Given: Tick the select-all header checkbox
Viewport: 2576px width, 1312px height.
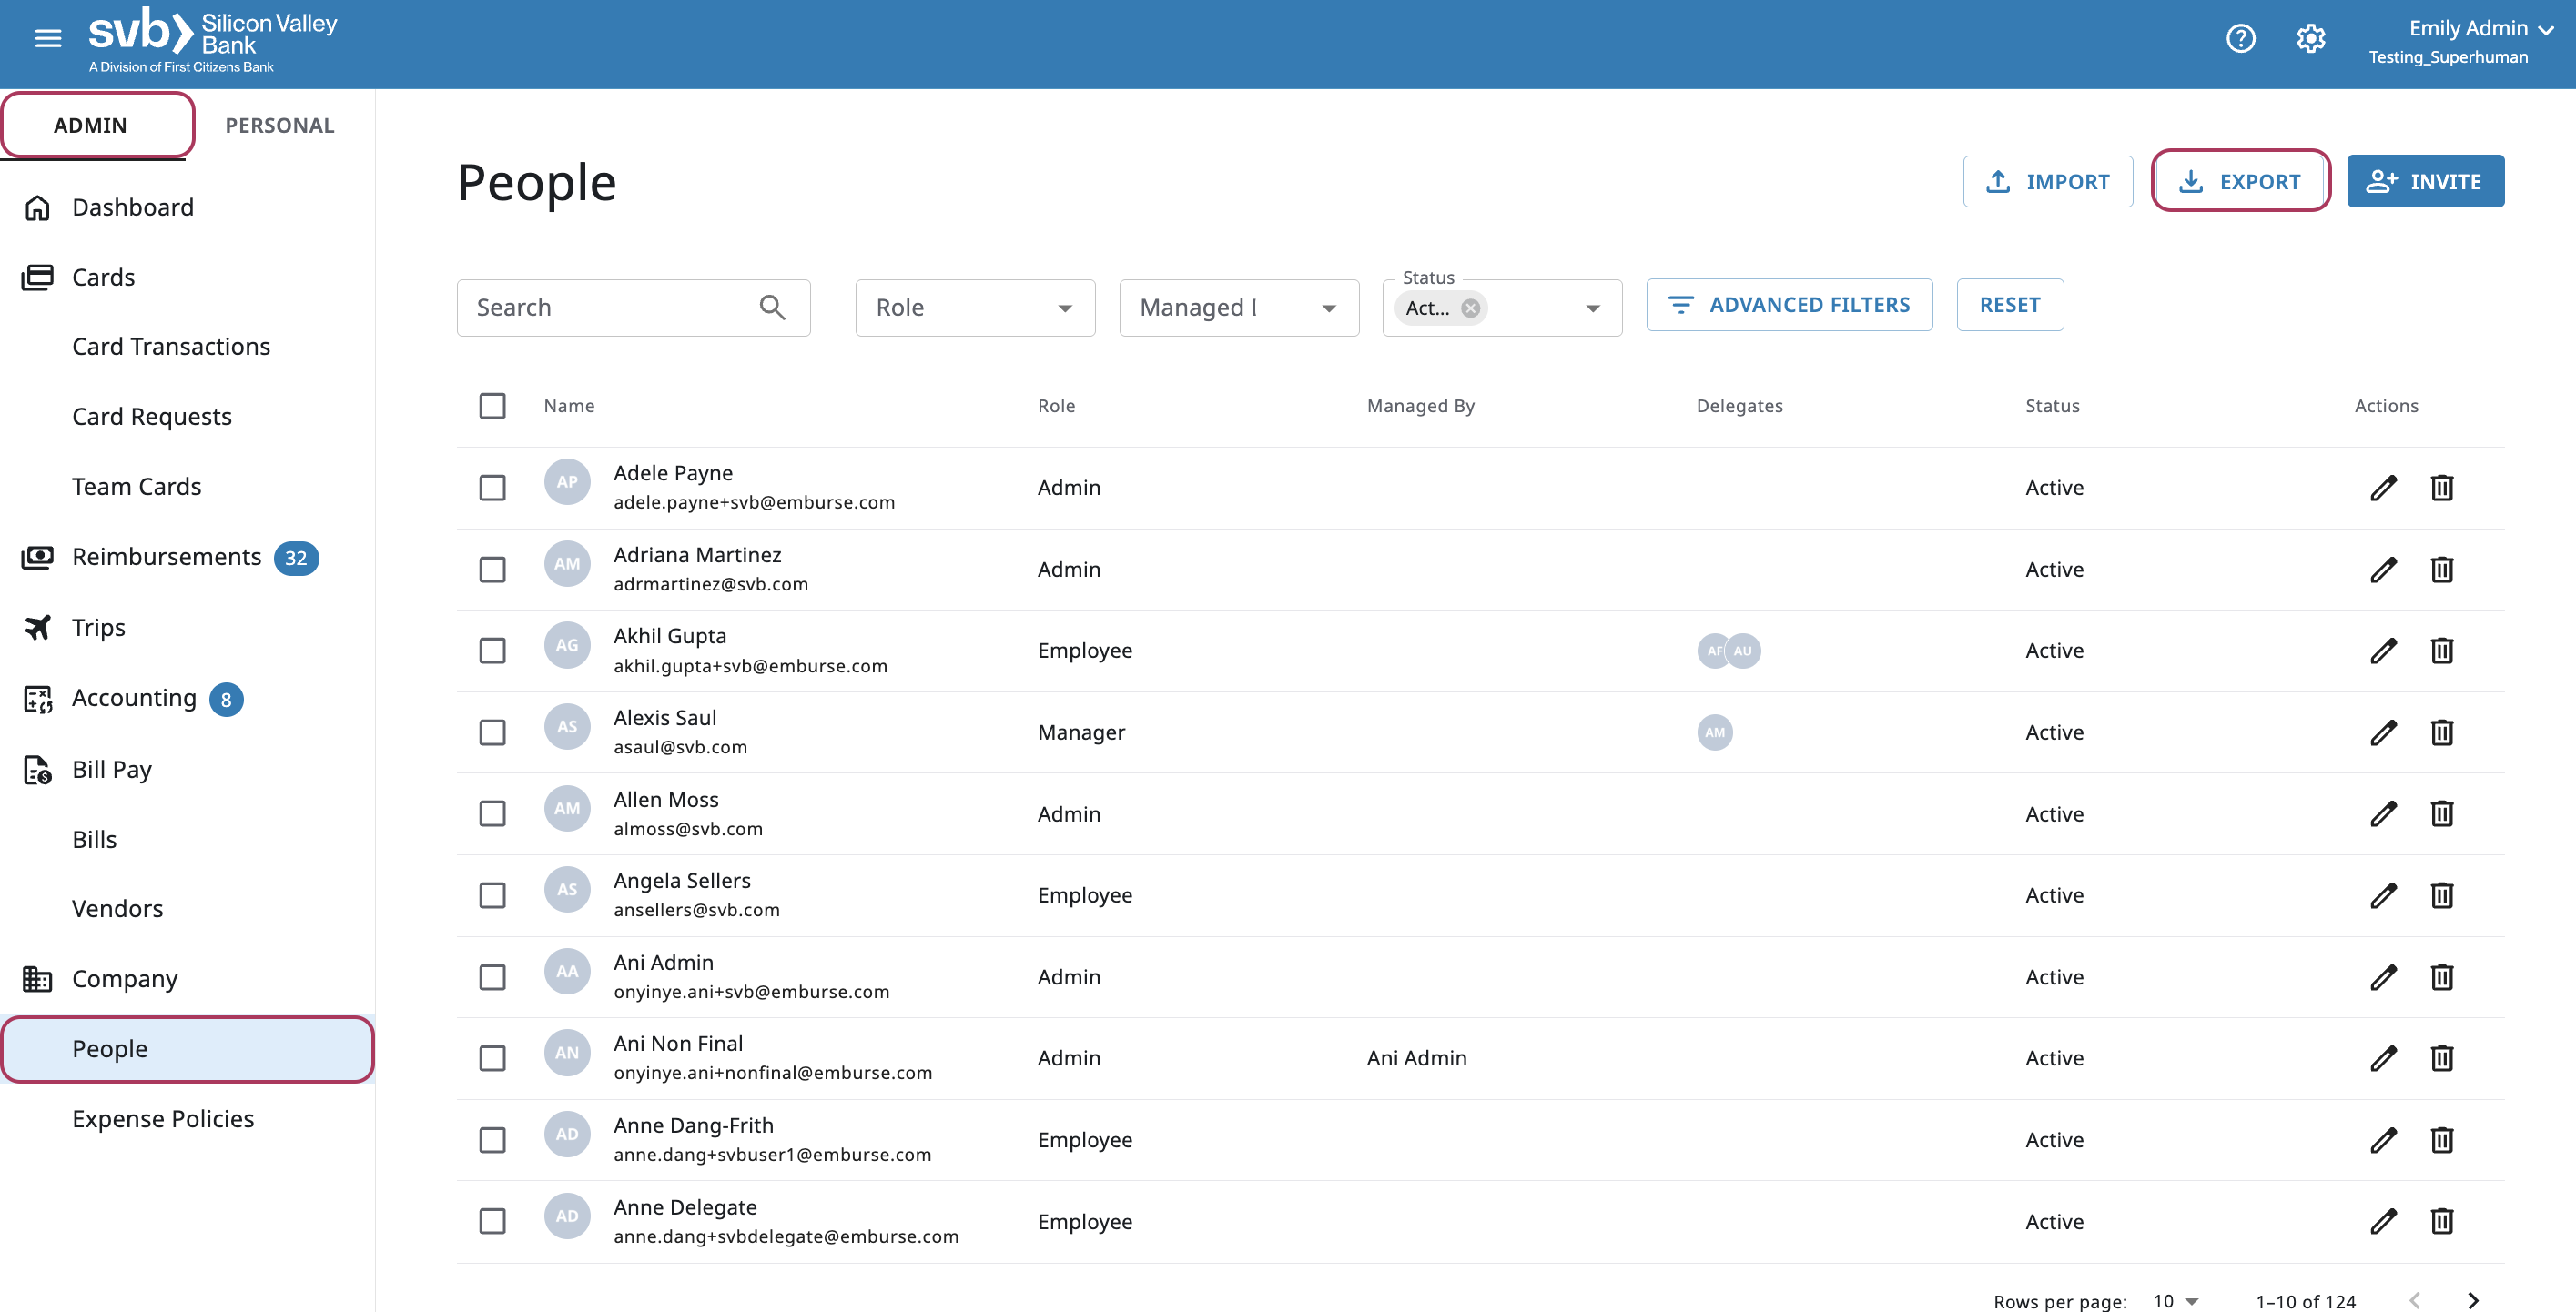Looking at the screenshot, I should pyautogui.click(x=492, y=406).
